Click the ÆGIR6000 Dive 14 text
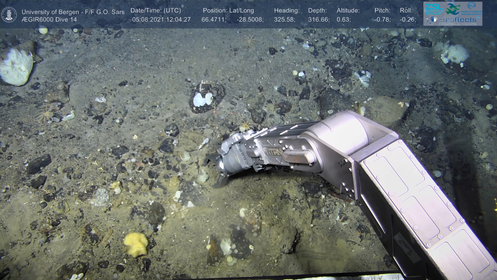 pos(49,20)
